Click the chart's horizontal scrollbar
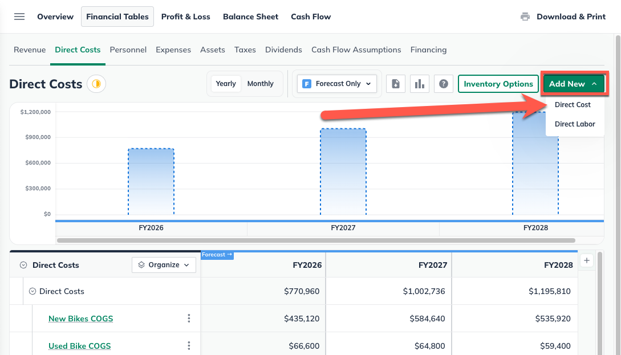This screenshot has height=355, width=621. (316, 240)
